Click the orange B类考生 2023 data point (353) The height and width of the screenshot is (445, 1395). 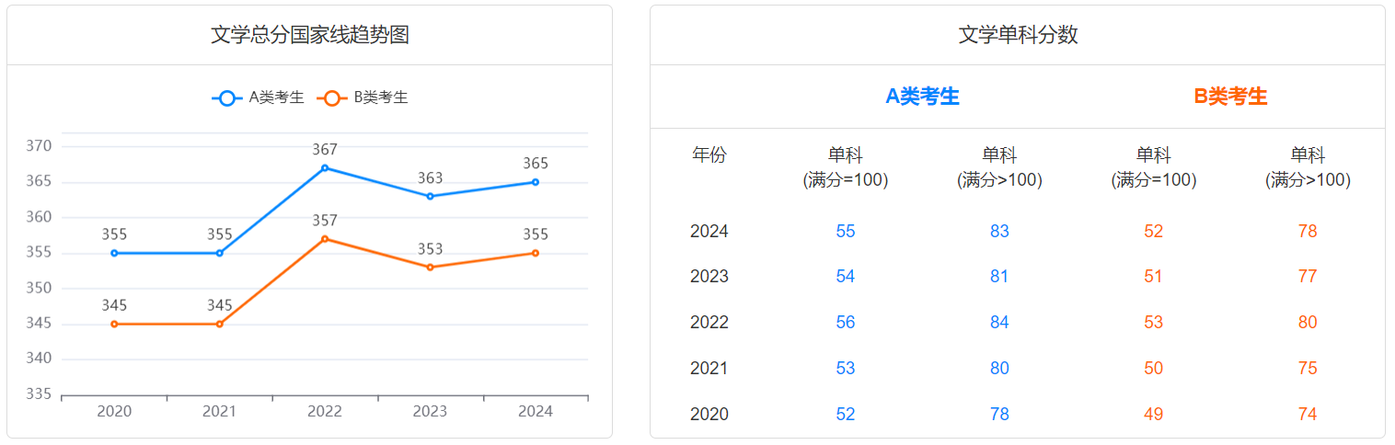[430, 268]
